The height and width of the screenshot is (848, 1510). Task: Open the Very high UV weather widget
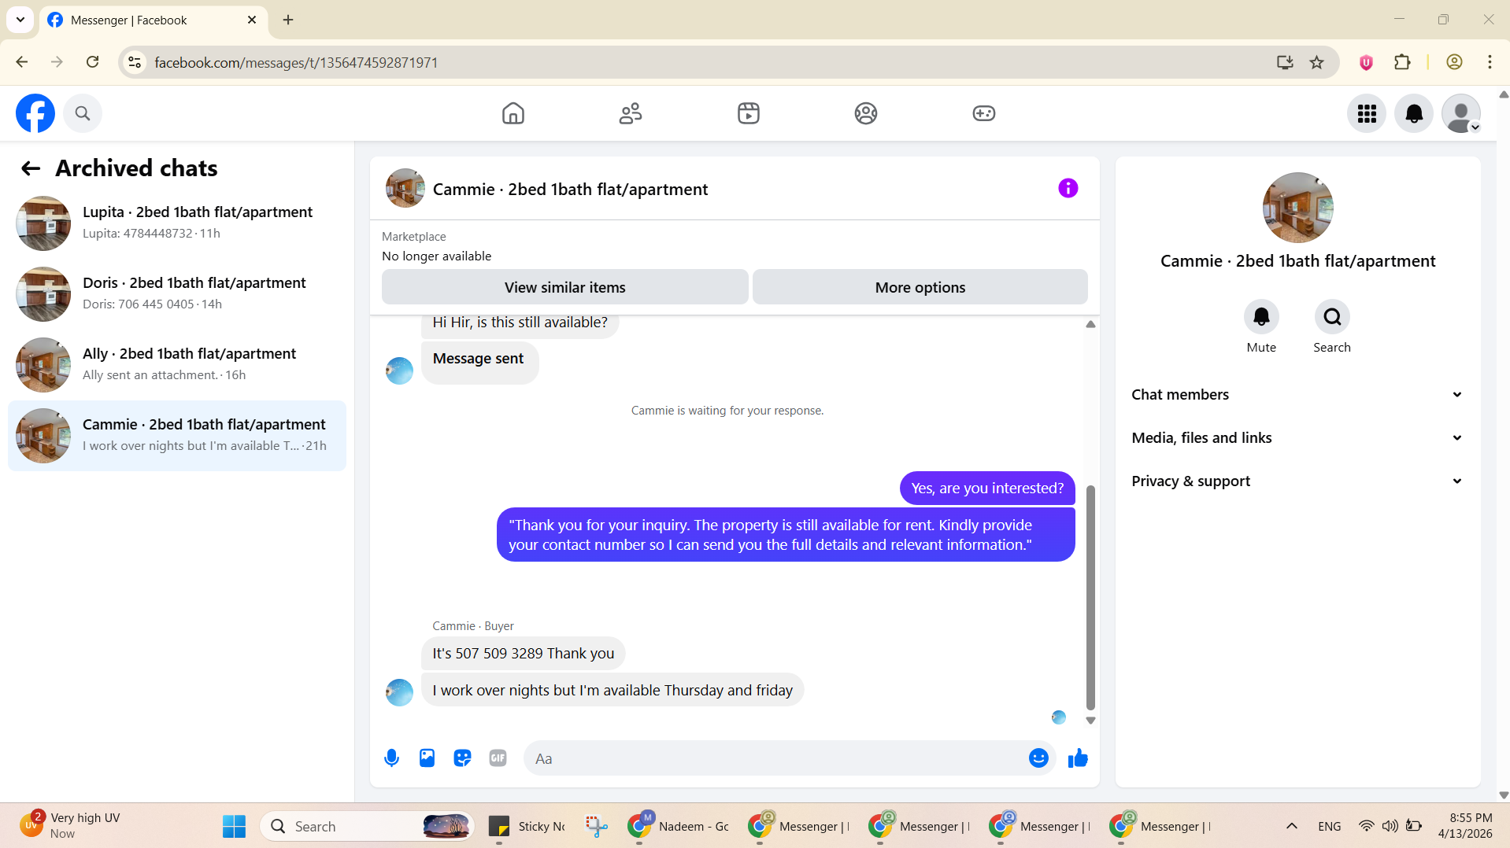pyautogui.click(x=71, y=826)
